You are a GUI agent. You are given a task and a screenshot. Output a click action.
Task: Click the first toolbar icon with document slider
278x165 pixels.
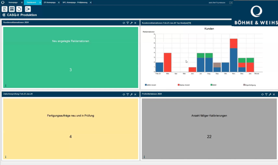click(5, 9)
